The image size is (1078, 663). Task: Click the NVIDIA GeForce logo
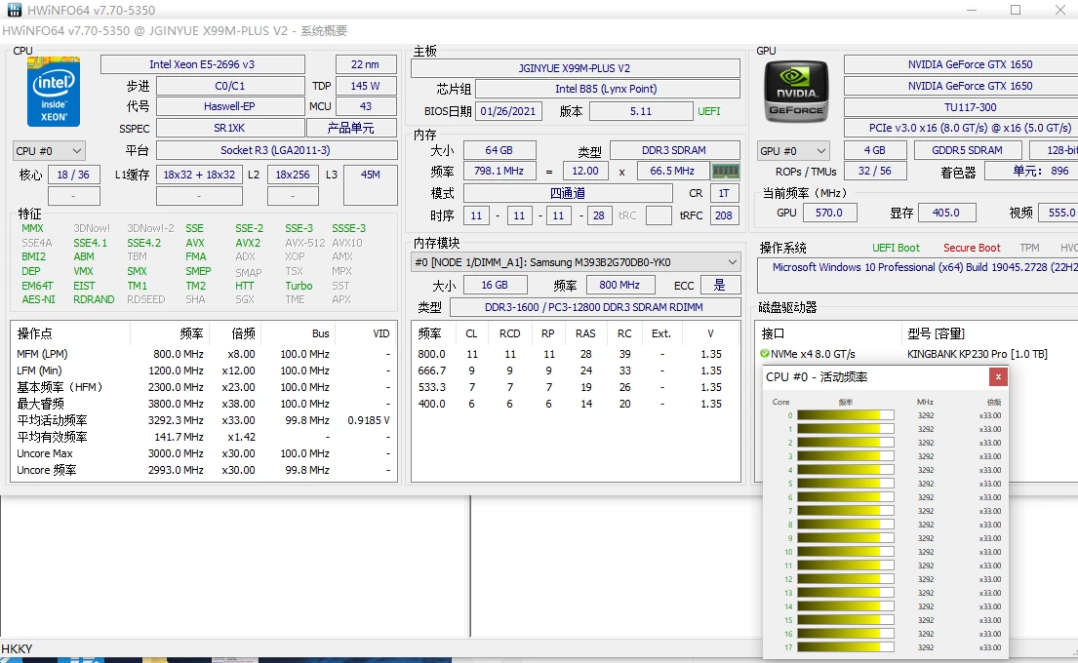coord(796,92)
